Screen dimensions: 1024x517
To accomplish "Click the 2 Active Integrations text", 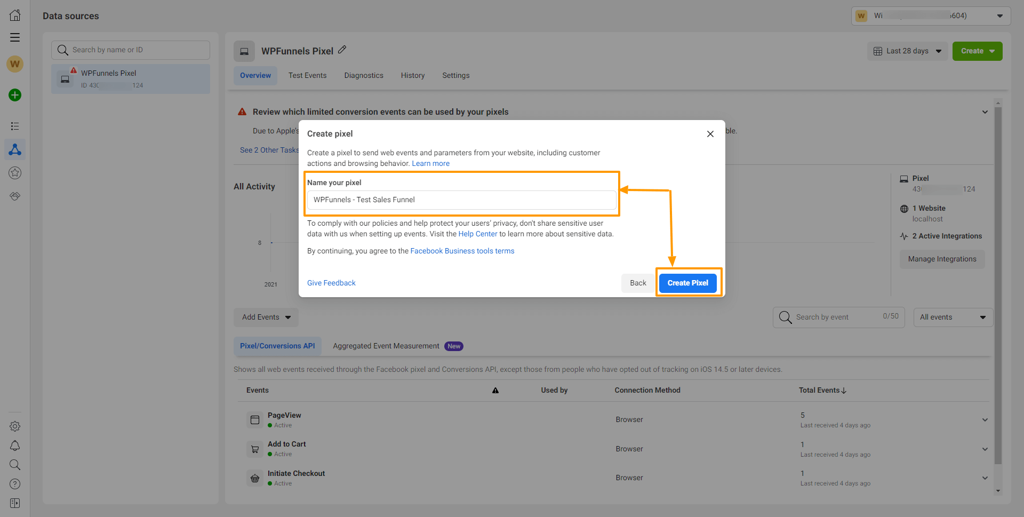I will (x=947, y=236).
